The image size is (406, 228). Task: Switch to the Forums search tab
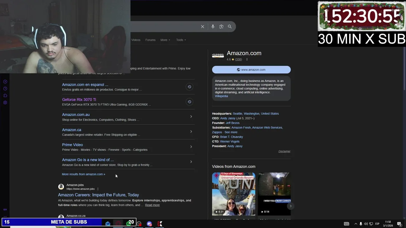pos(150,40)
